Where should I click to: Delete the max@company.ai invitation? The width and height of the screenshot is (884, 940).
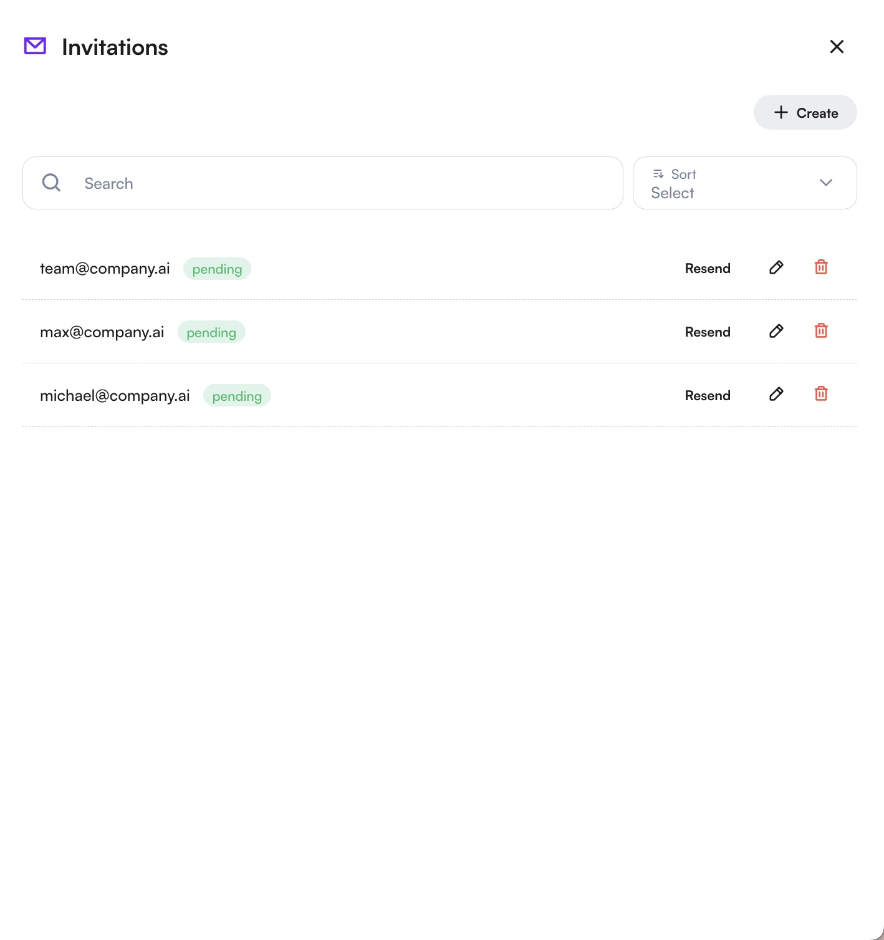(x=821, y=331)
